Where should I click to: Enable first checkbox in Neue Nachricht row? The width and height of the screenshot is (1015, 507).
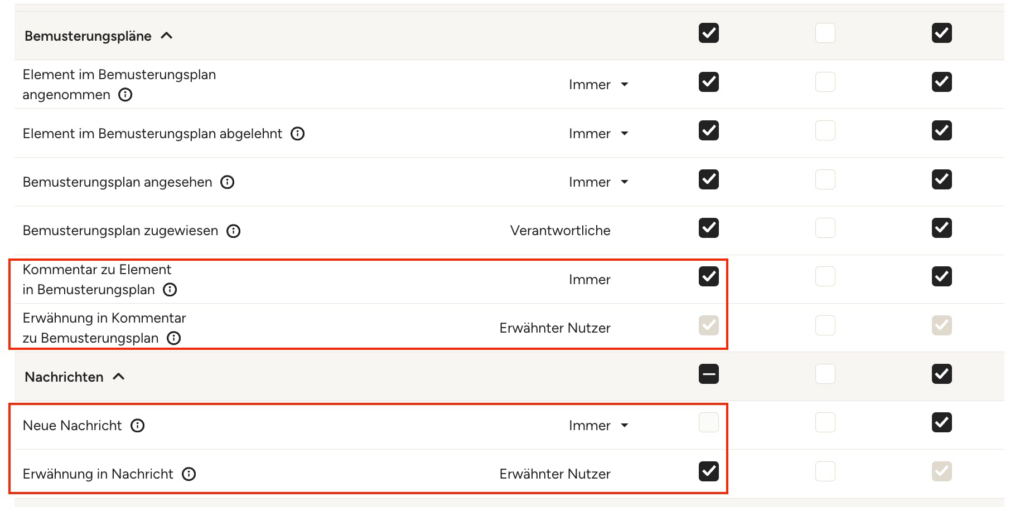709,422
